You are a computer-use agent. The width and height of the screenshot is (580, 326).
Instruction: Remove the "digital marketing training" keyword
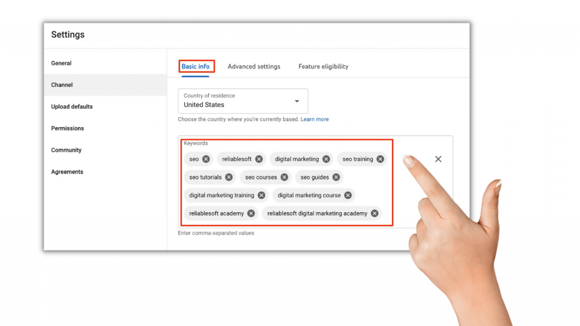click(x=262, y=195)
